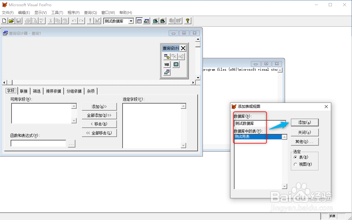This screenshot has height=220, width=352.
Task: Show SQL with the SQL button
Action: 167,64
